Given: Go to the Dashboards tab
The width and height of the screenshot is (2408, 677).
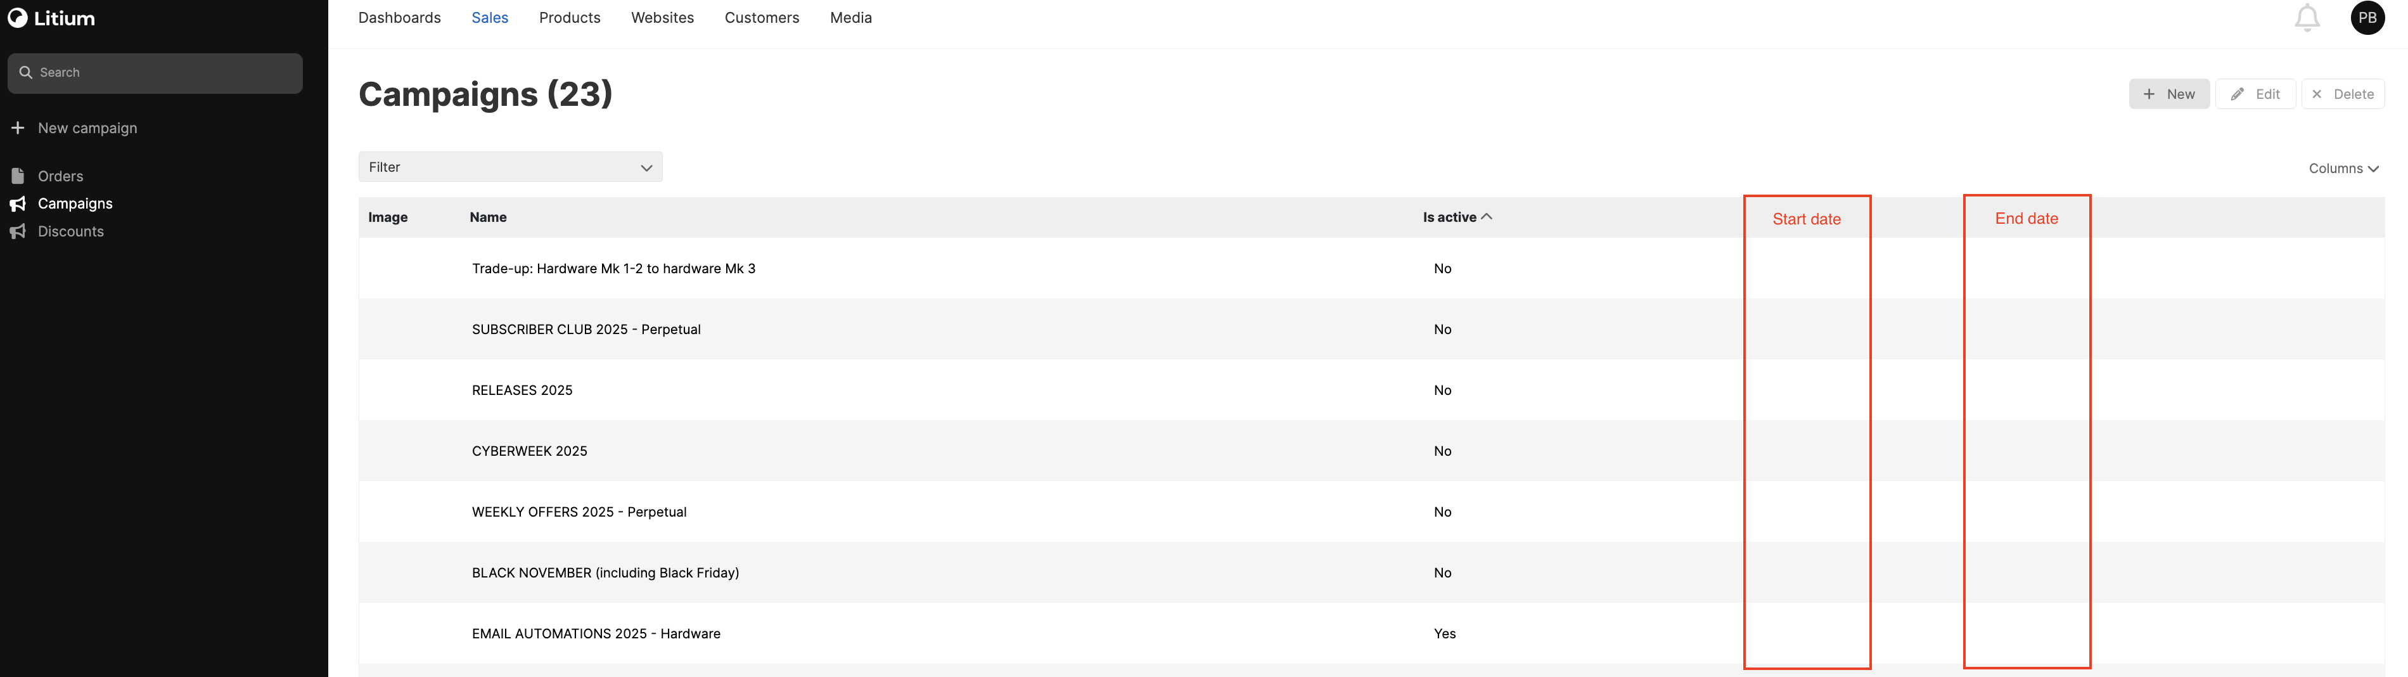Looking at the screenshot, I should [x=399, y=18].
